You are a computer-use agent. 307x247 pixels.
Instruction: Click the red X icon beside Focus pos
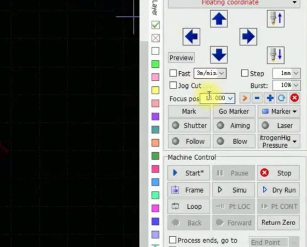pyautogui.click(x=294, y=98)
